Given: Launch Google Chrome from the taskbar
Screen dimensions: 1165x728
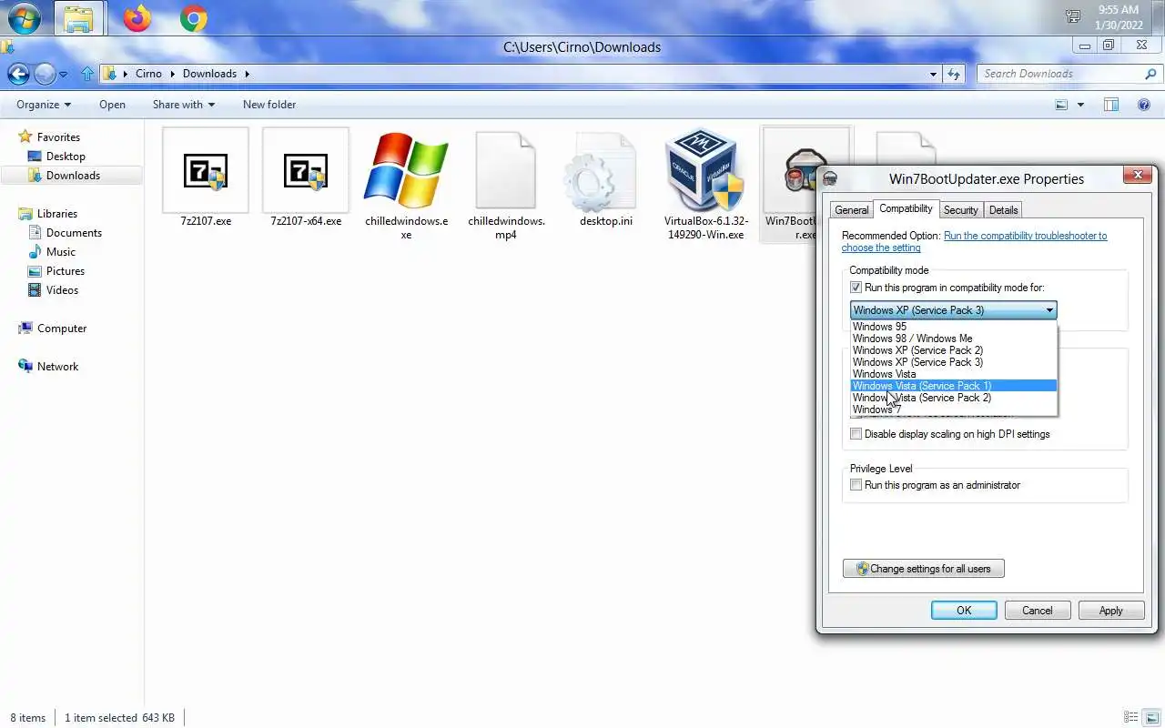Looking at the screenshot, I should tap(193, 18).
